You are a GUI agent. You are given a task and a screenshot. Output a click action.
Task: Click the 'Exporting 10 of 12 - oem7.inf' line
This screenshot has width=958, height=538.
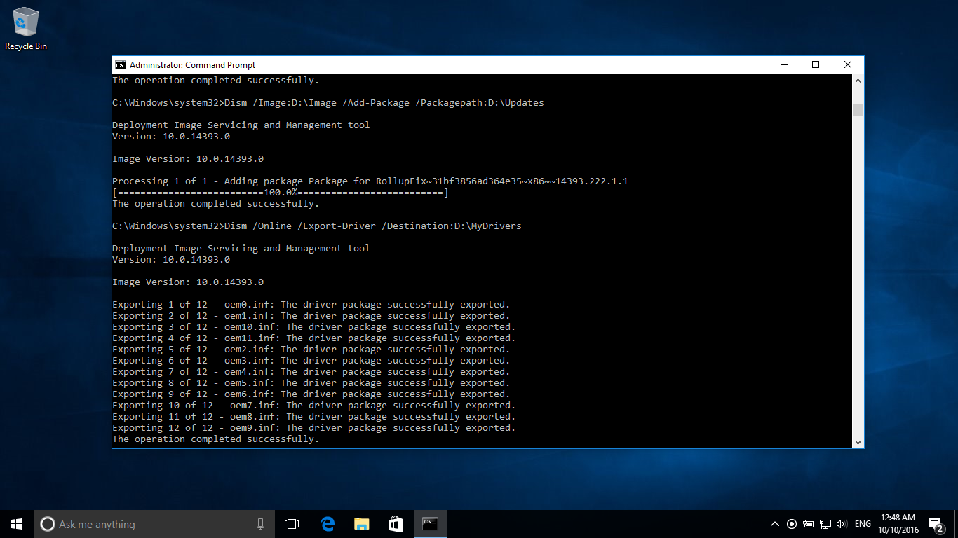[x=314, y=406]
